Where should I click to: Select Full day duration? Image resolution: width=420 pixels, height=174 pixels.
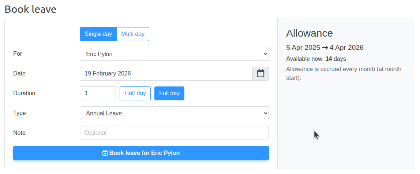click(169, 93)
